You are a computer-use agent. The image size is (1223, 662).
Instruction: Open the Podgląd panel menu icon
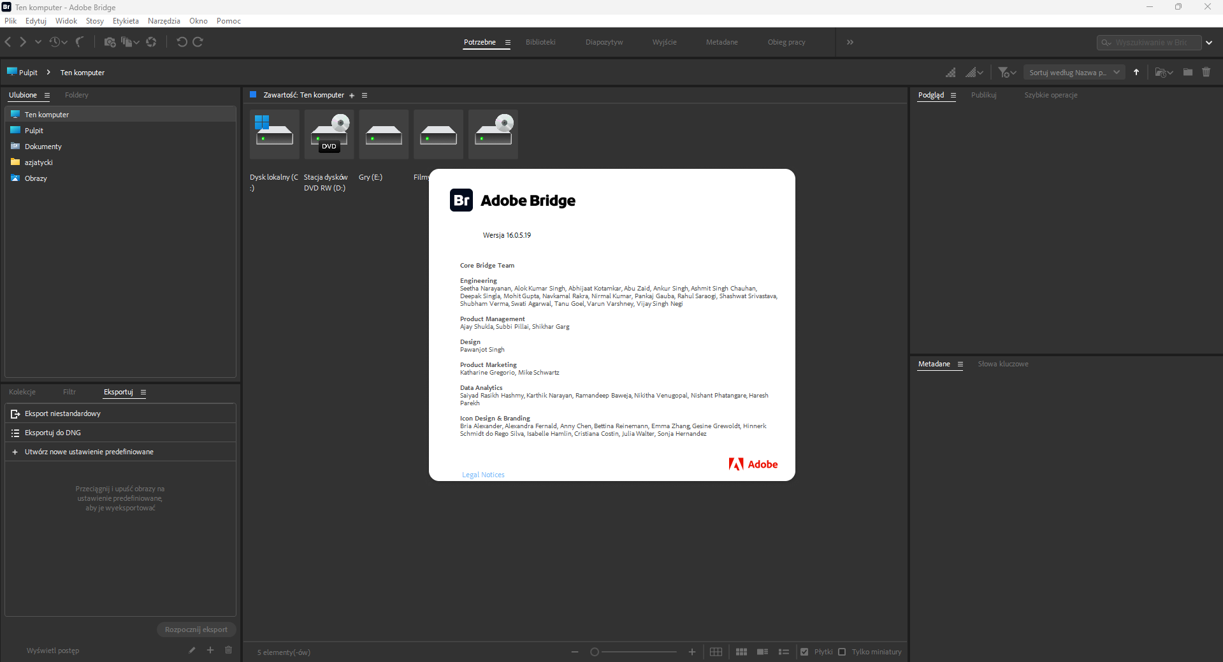(953, 96)
